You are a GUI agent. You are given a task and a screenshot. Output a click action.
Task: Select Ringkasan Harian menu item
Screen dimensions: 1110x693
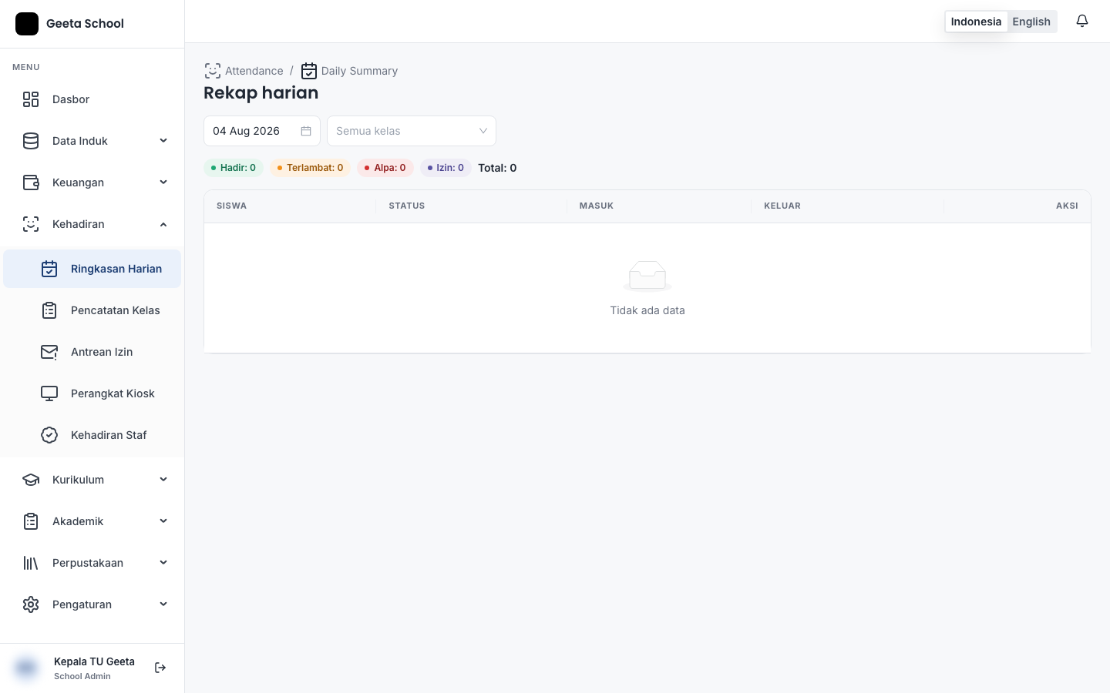[x=92, y=269]
